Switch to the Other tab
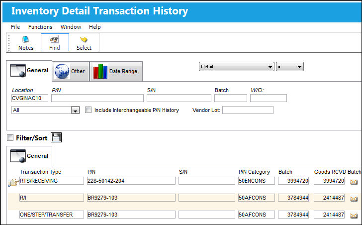This screenshot has width=362, height=225. (71, 71)
